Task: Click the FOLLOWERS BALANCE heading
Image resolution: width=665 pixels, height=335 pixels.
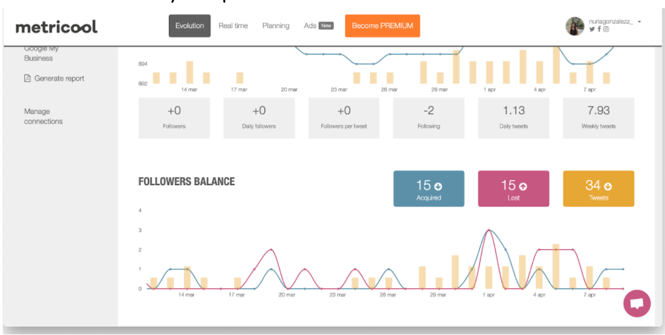Action: click(x=187, y=181)
